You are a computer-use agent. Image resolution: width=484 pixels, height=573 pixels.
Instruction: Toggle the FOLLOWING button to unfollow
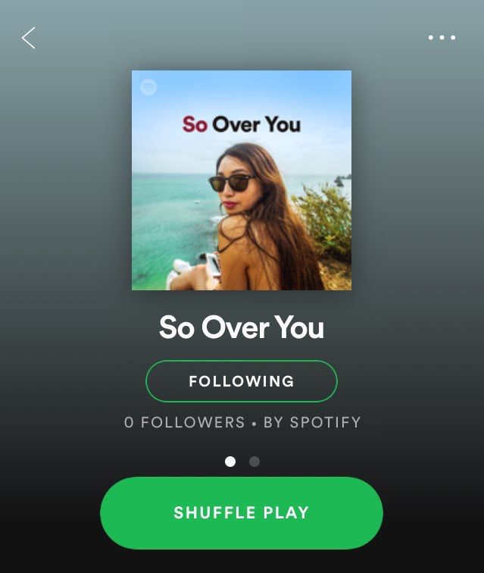[x=242, y=381]
